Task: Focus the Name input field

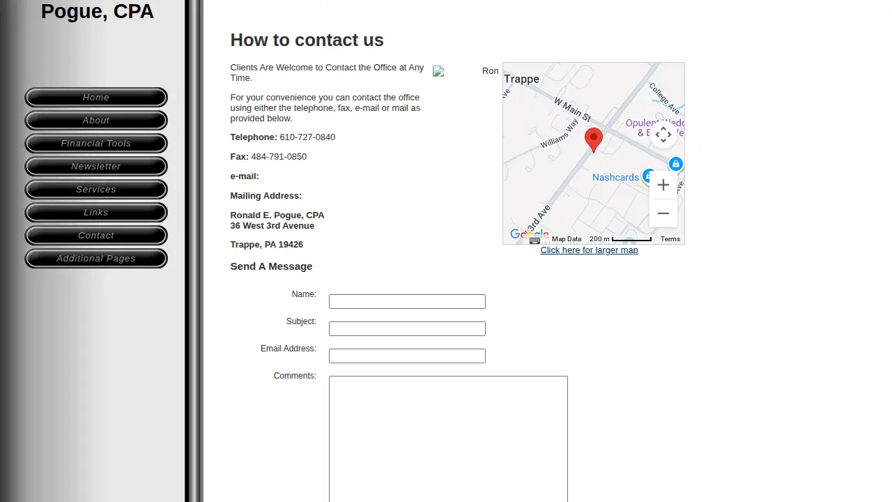Action: pyautogui.click(x=407, y=302)
